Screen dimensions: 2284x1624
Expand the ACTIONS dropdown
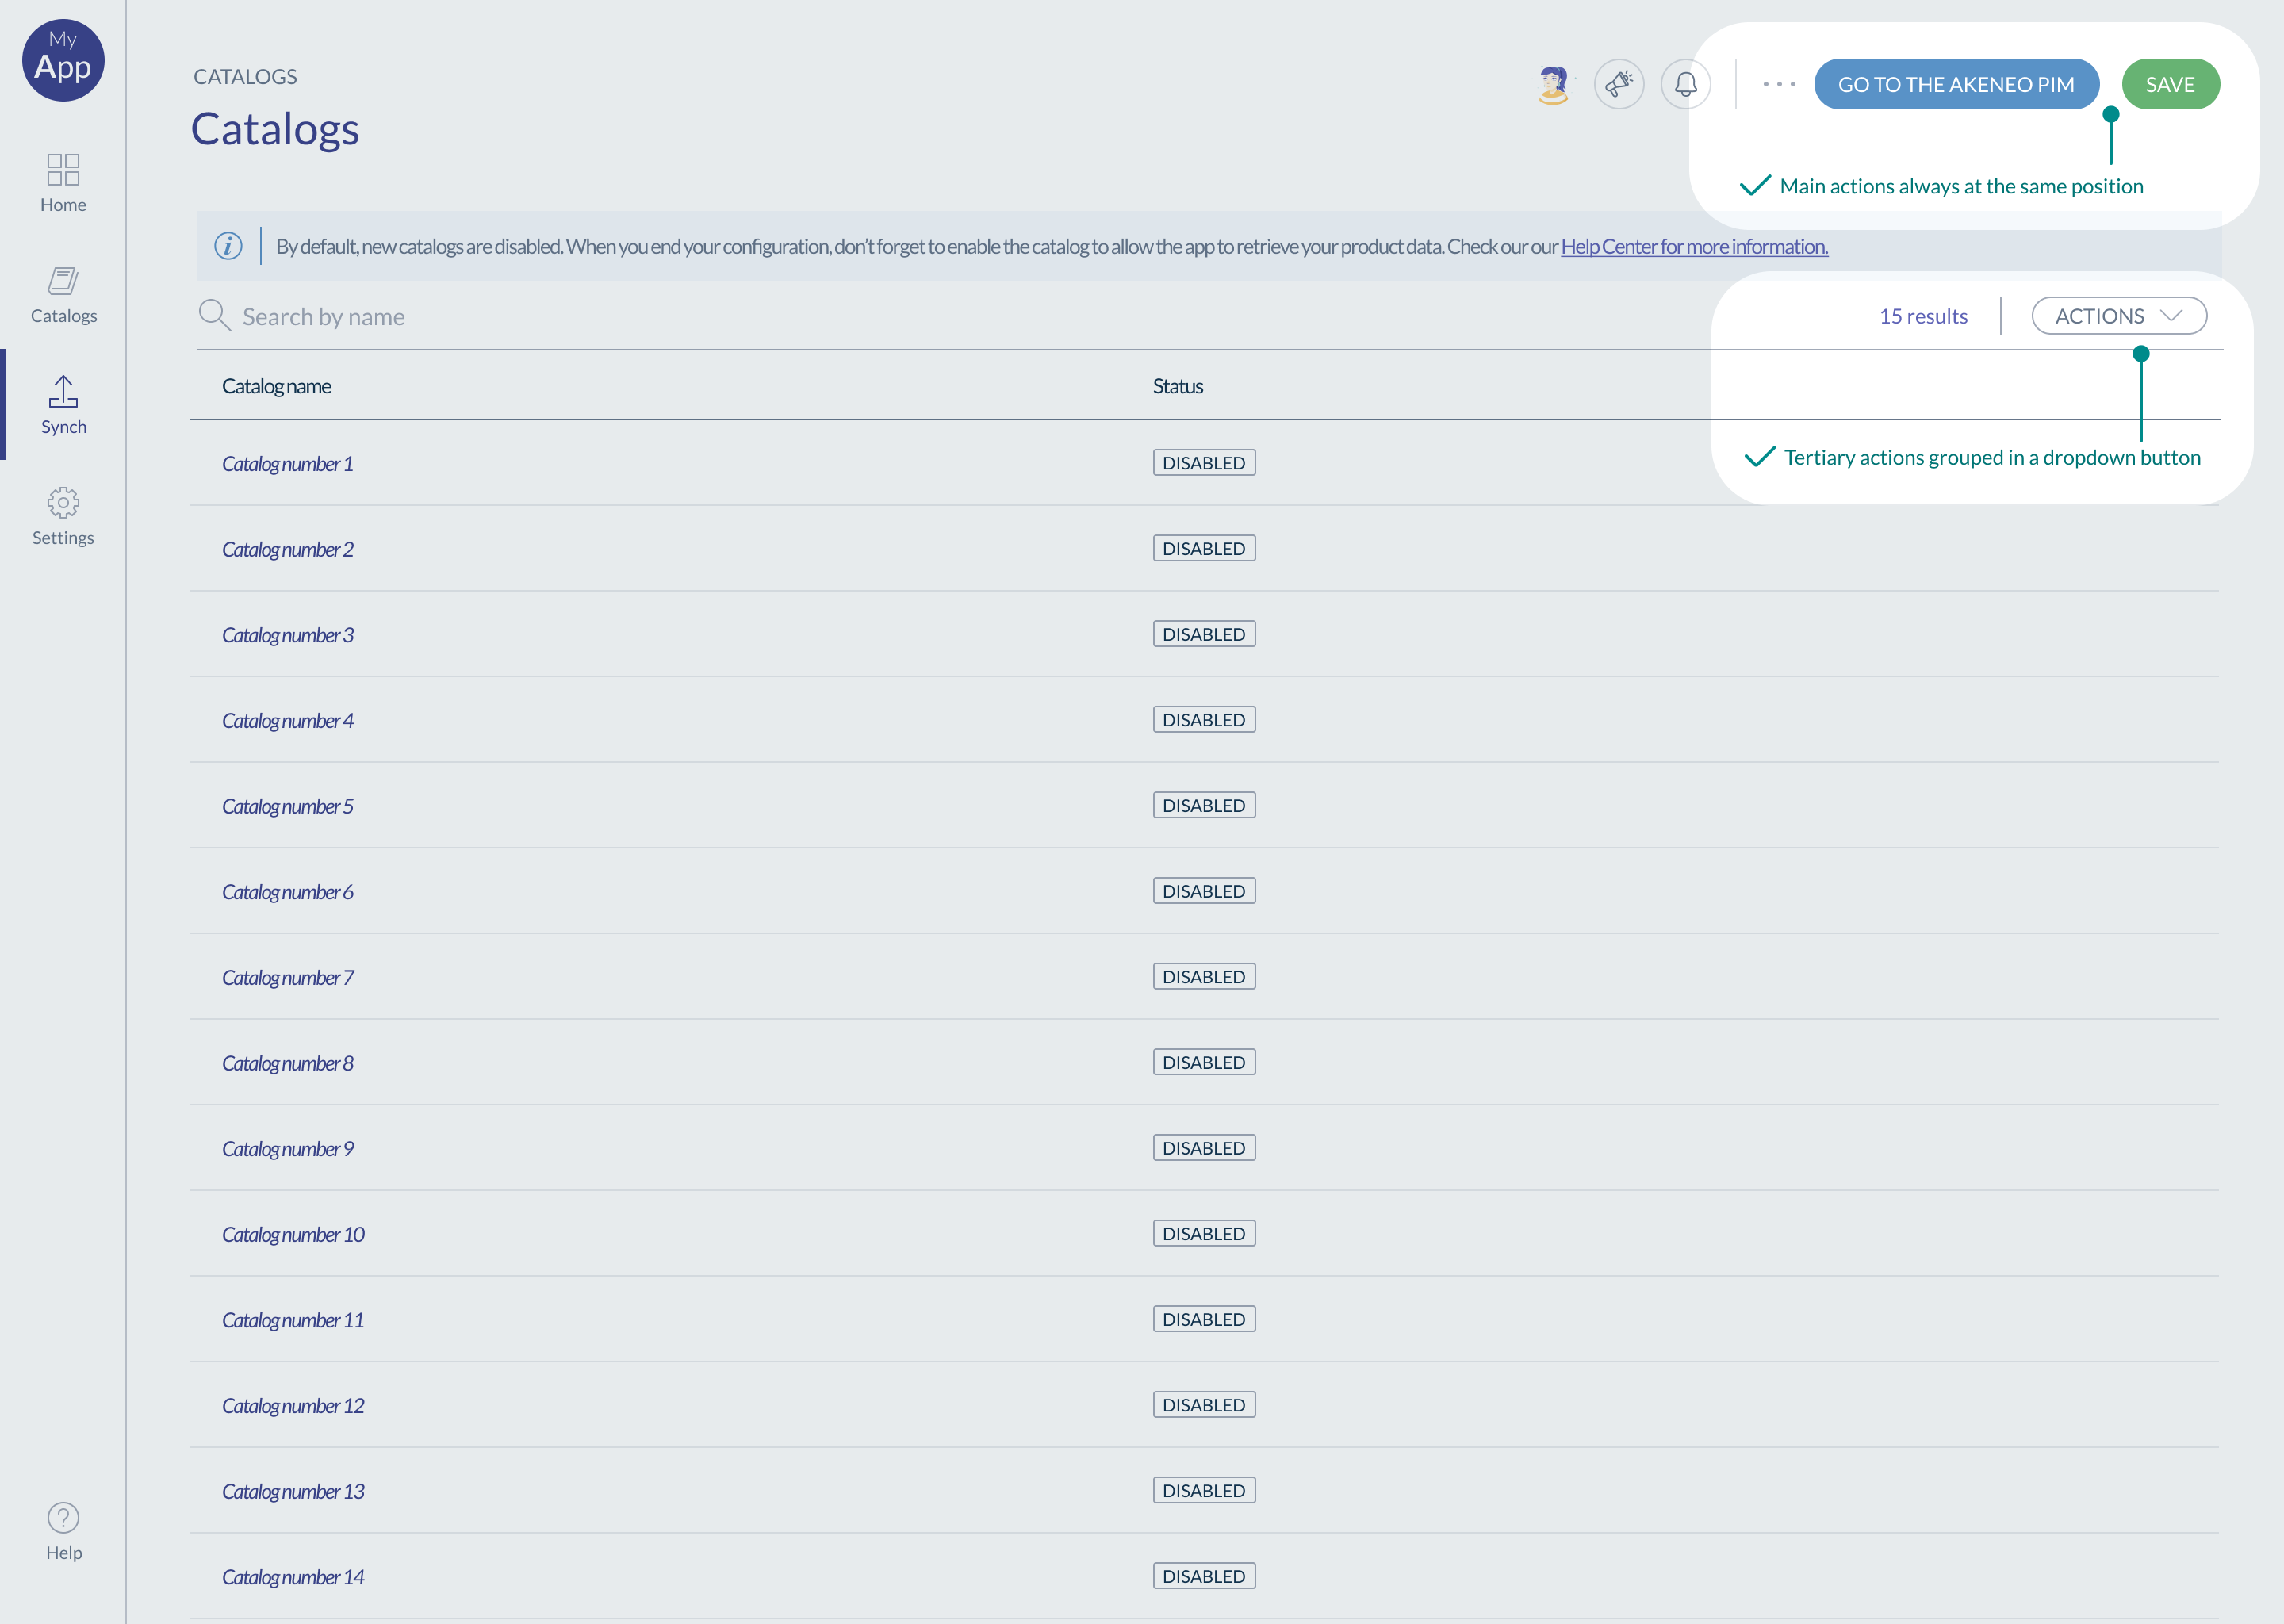coord(2118,316)
